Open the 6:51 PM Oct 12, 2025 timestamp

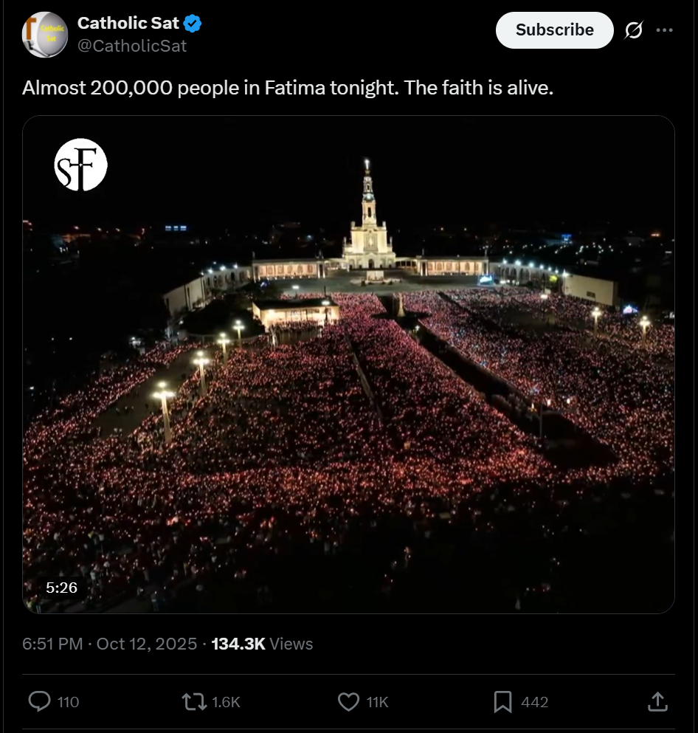[109, 644]
